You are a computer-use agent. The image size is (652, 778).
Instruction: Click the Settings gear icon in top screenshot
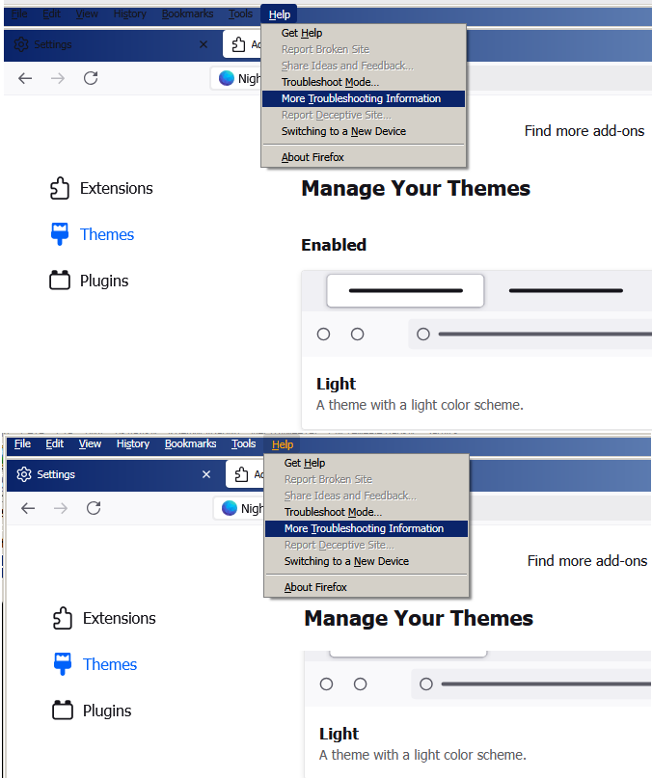pyautogui.click(x=21, y=44)
